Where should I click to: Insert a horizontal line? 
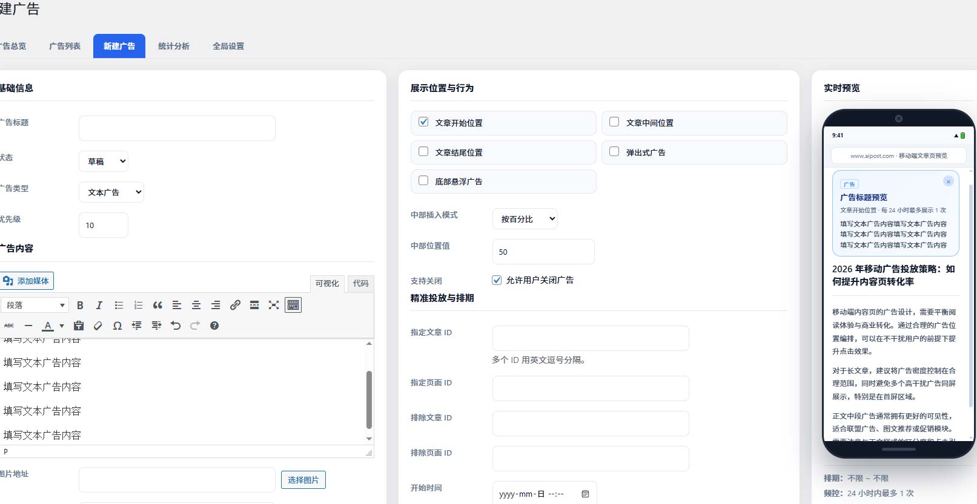[x=28, y=326]
